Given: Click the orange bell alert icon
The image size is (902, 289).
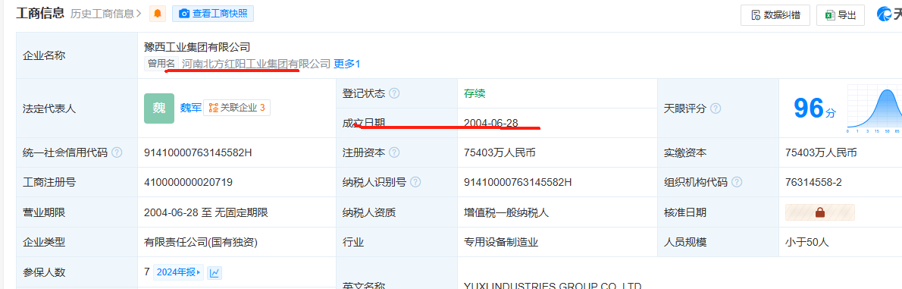Looking at the screenshot, I should (158, 13).
